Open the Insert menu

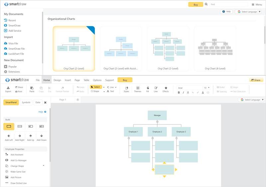coord(68,80)
